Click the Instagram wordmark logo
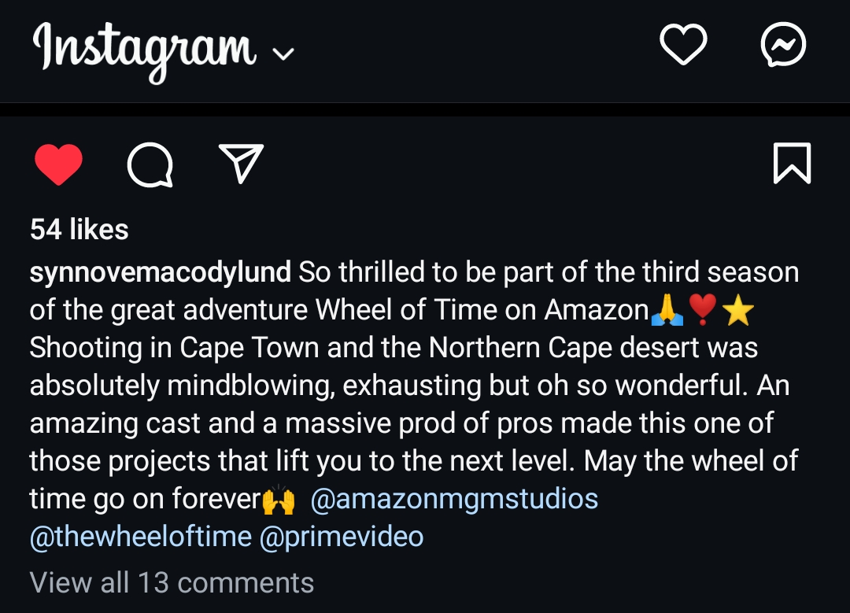 pyautogui.click(x=144, y=49)
